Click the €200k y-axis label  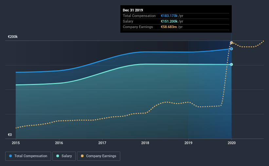13,37
